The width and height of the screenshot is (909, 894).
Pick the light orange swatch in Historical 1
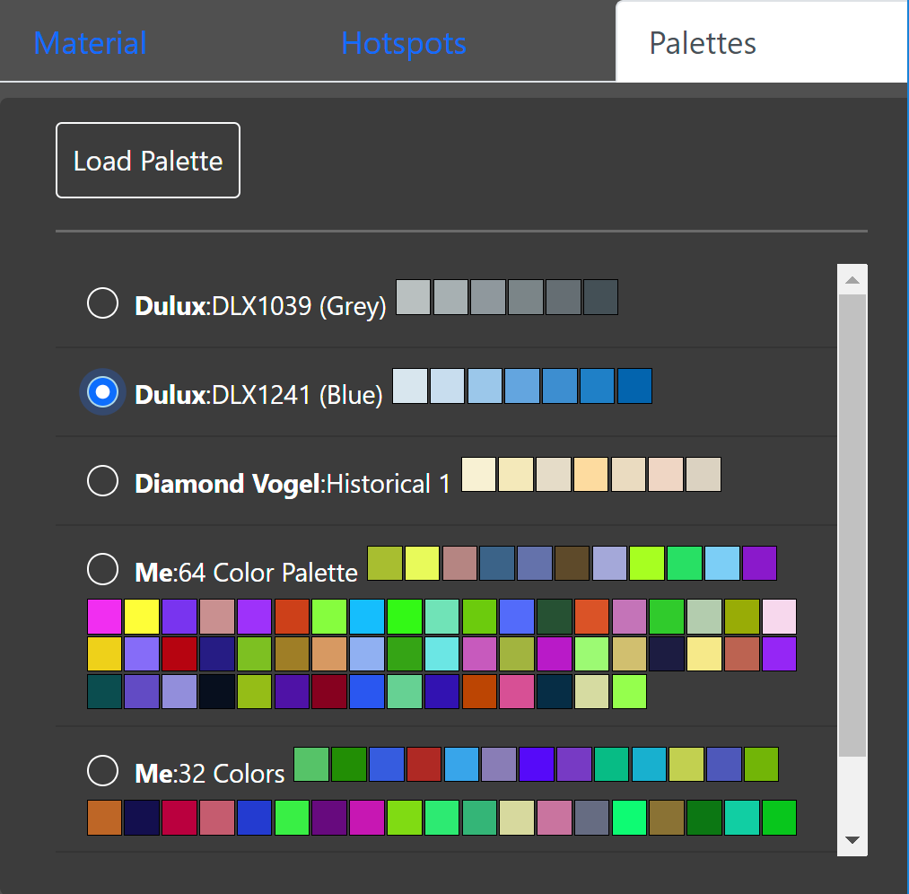point(590,475)
